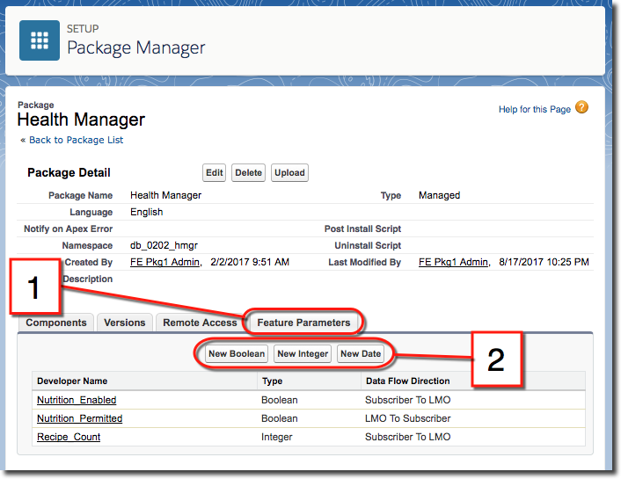Select the Feature Parameters tab
621x479 pixels.
(303, 323)
